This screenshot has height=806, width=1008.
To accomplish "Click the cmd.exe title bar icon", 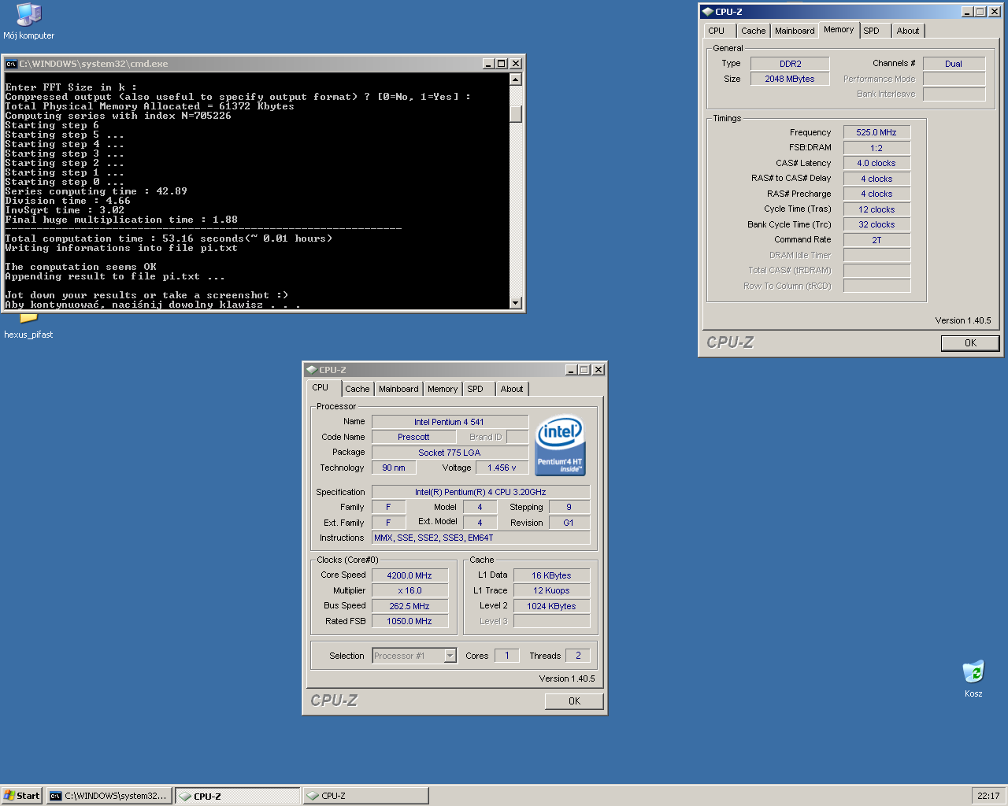I will [x=11, y=64].
